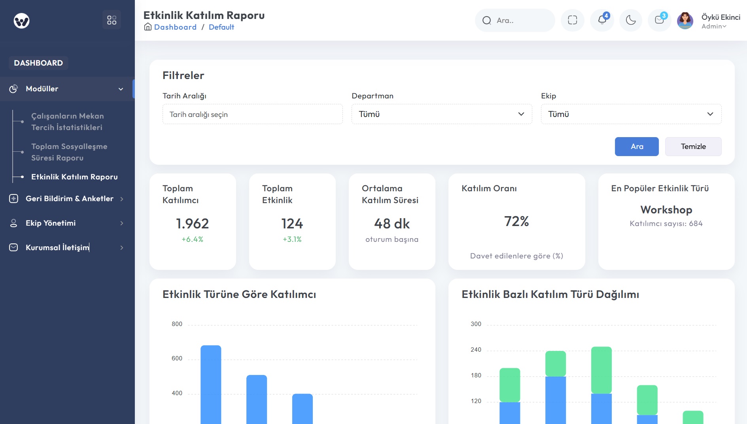Click the blue Ara button
747x424 pixels.
point(637,147)
